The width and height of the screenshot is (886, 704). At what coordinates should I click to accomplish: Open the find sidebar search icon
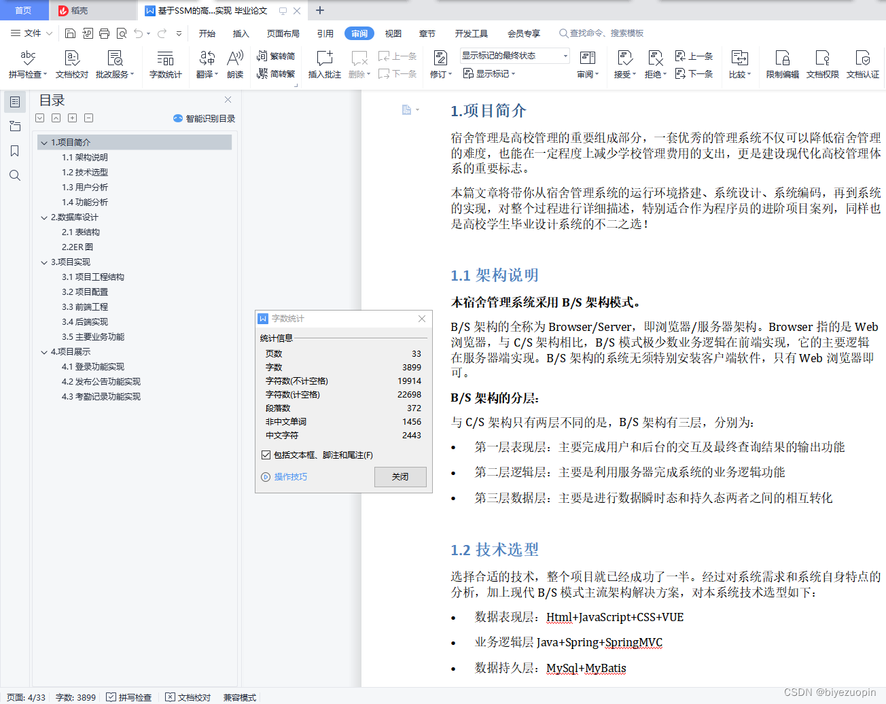[15, 175]
